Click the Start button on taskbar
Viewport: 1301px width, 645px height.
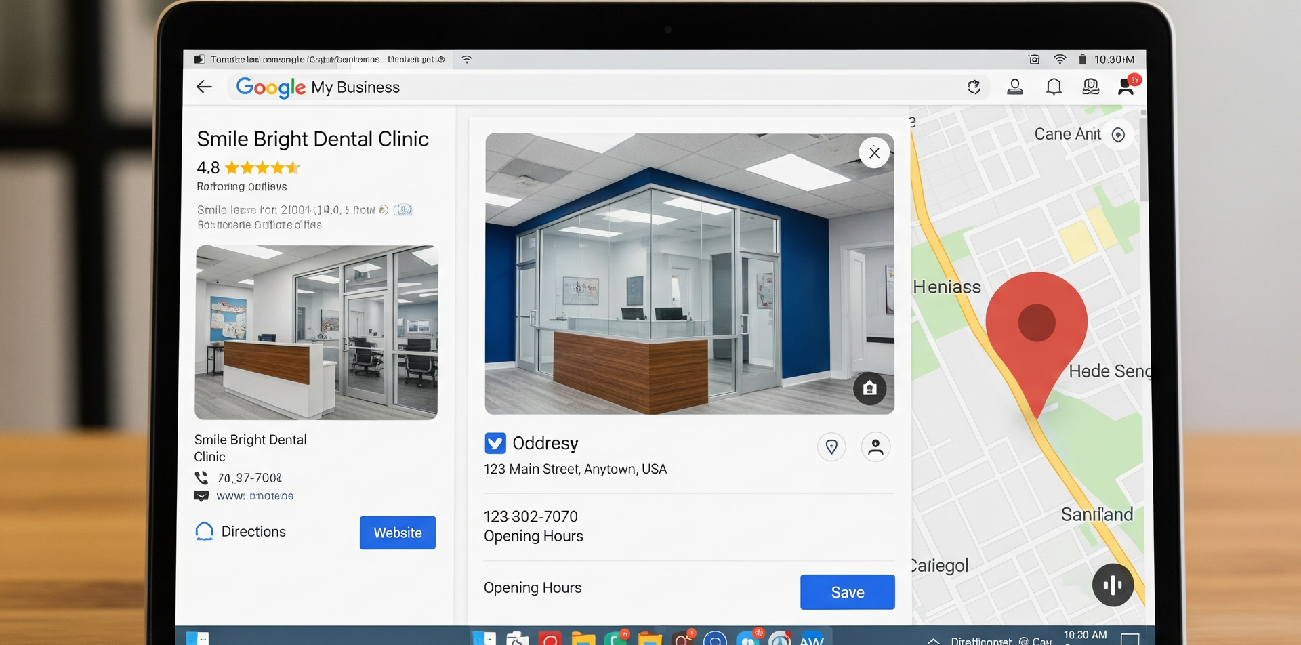click(198, 639)
